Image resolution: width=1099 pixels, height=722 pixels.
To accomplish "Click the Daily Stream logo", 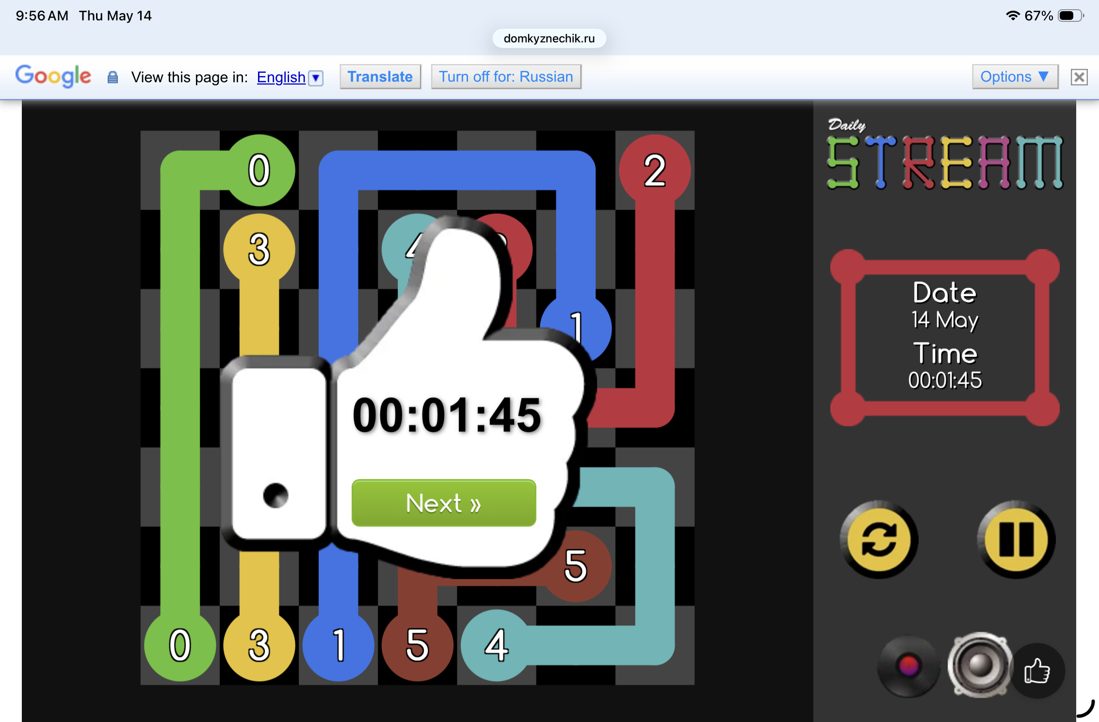I will [945, 154].
